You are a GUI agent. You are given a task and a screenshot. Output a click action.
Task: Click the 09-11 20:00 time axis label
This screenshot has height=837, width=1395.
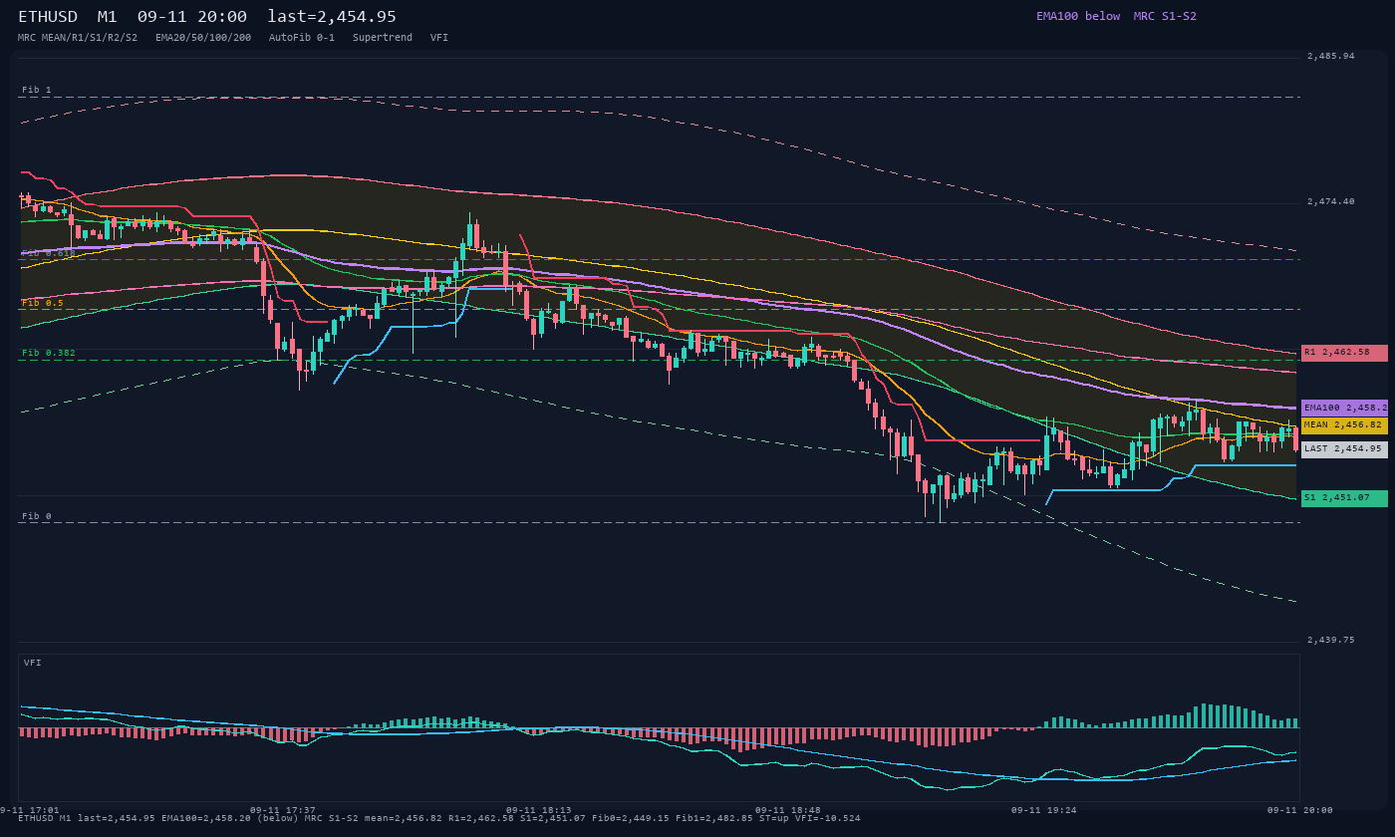coord(1300,810)
